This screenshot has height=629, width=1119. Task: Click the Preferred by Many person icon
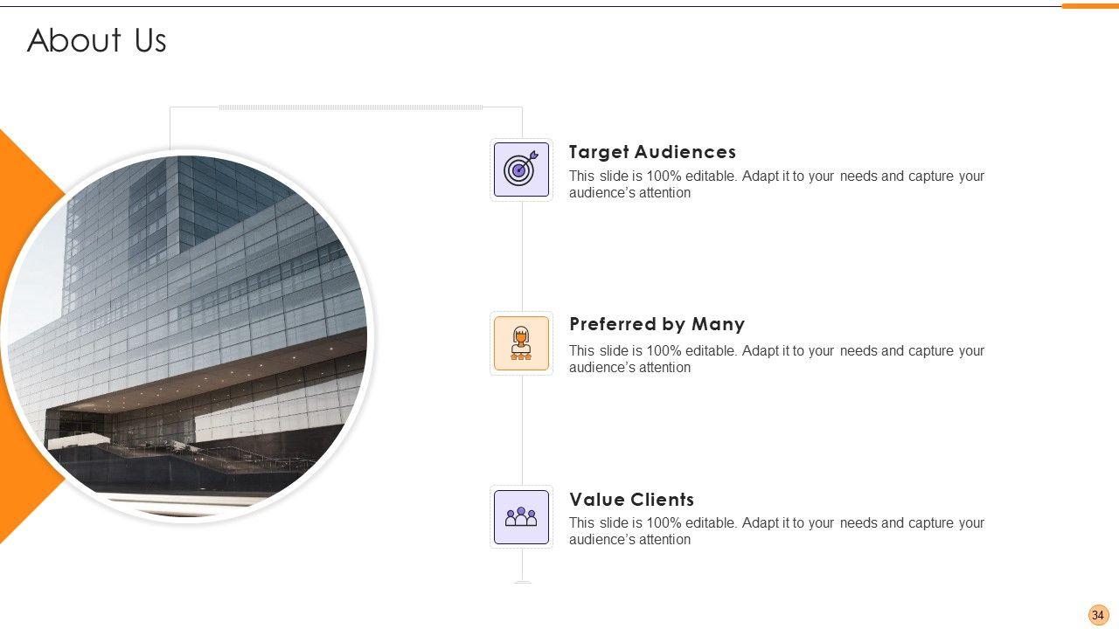(x=522, y=343)
